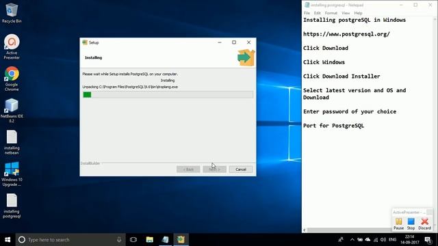Click the battery status tray icon

click(x=360, y=240)
